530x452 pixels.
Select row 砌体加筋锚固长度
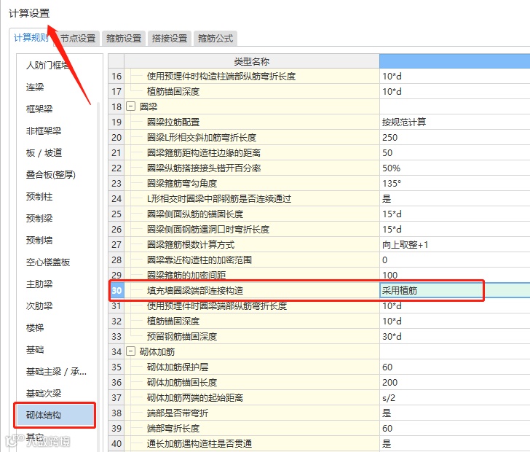coord(252,382)
